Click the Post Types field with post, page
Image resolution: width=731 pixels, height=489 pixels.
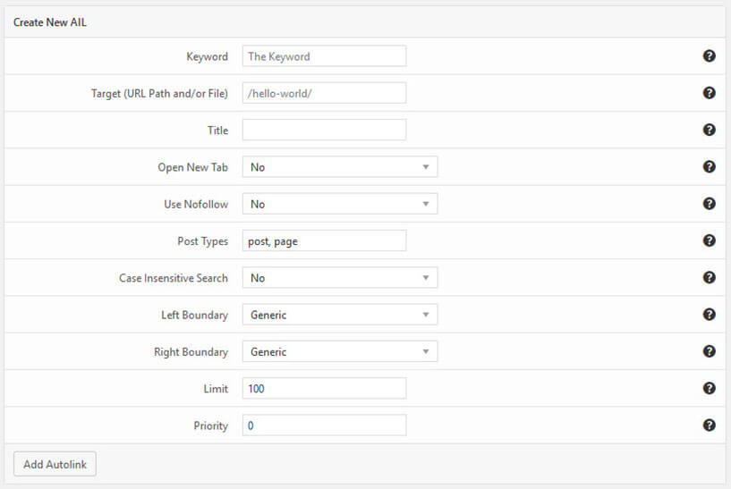coord(324,240)
